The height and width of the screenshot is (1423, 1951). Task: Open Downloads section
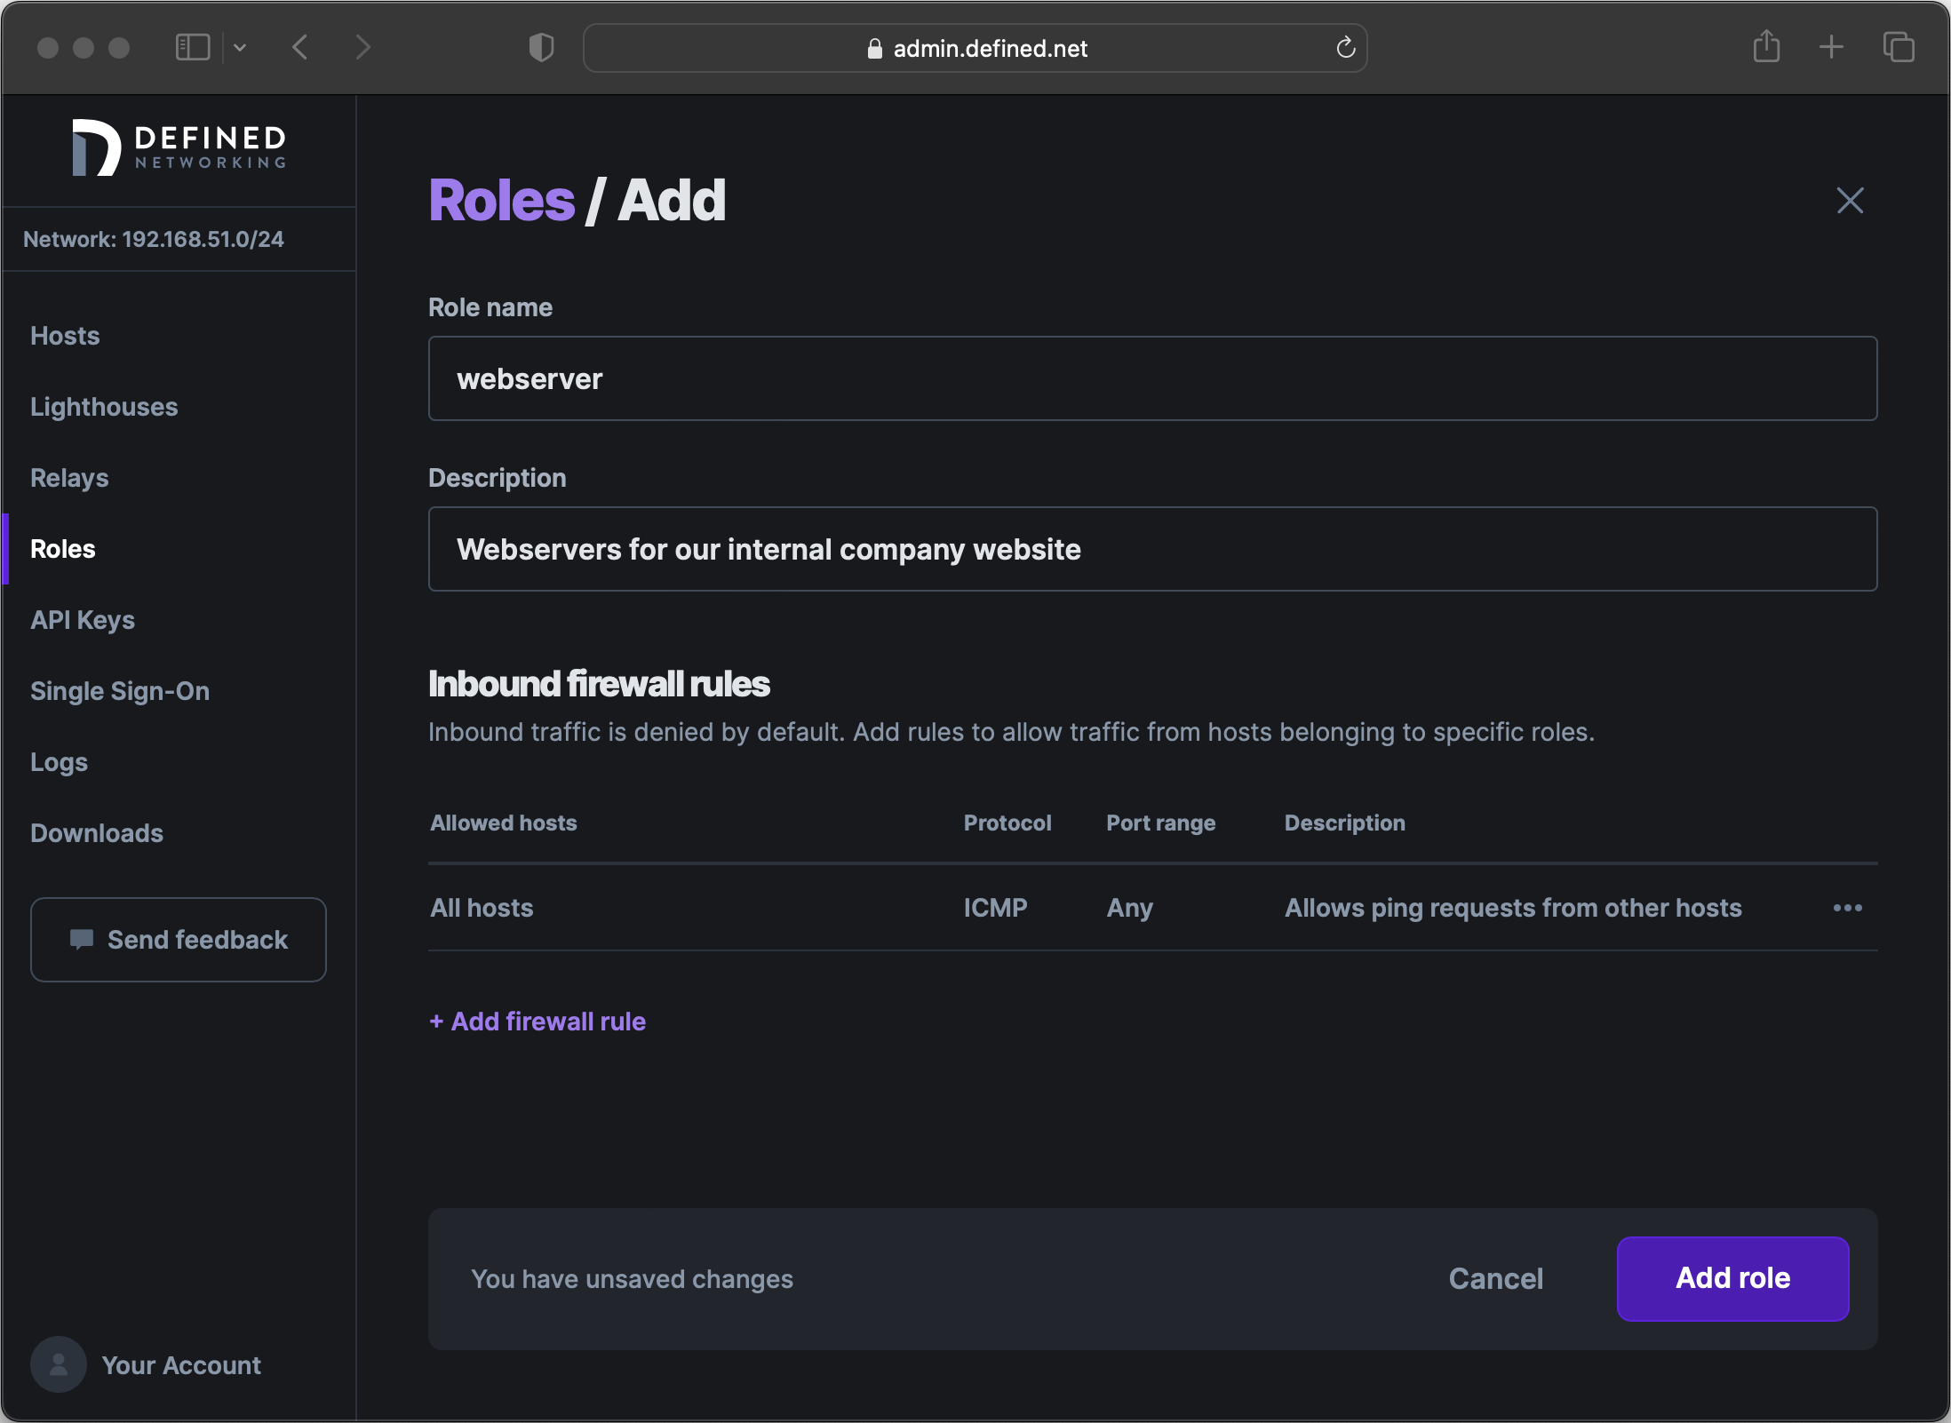97,831
